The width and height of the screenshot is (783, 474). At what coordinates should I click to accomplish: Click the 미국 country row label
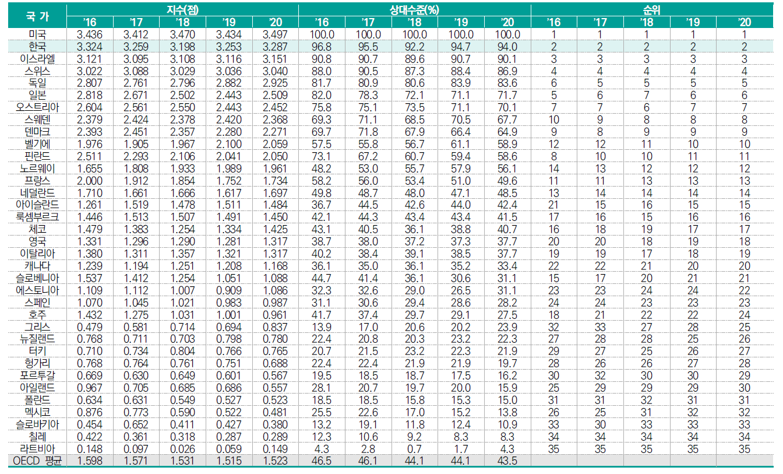tap(37, 34)
